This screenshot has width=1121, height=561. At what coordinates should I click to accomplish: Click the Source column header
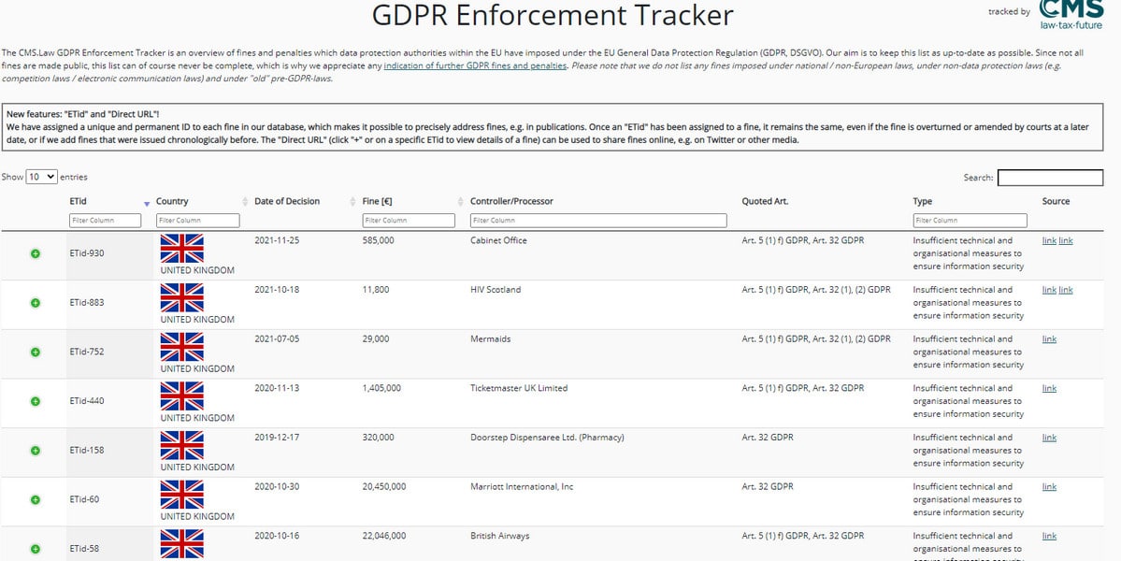click(x=1056, y=202)
